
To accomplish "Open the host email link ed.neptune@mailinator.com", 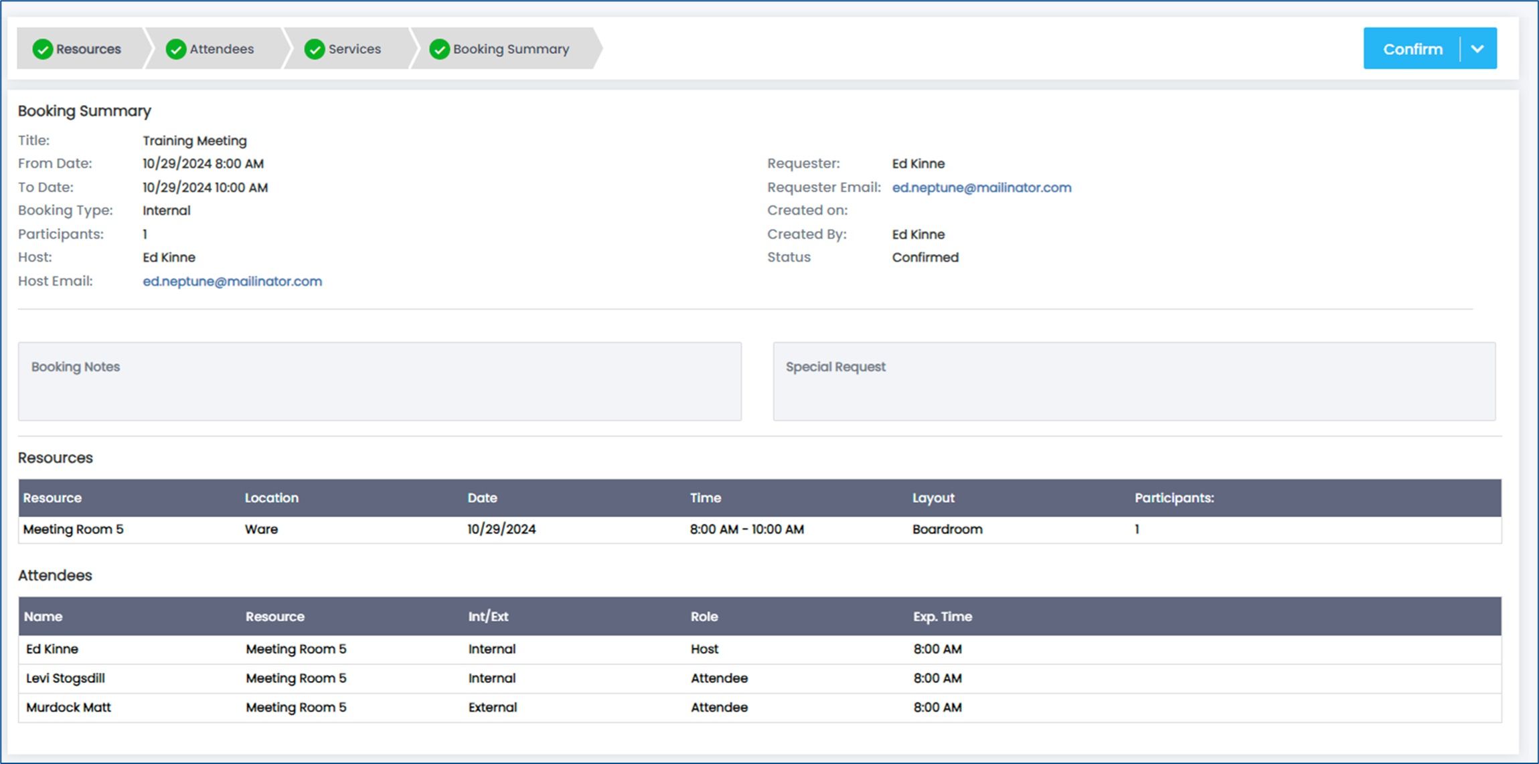I will 232,281.
